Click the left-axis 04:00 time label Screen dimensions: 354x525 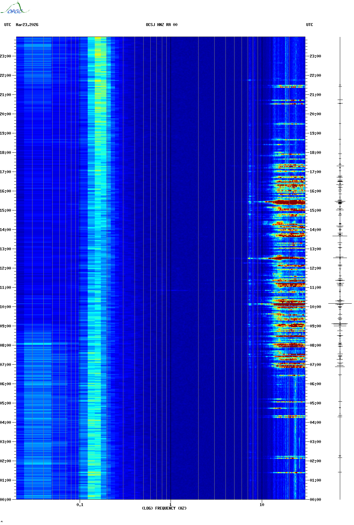coord(5,423)
